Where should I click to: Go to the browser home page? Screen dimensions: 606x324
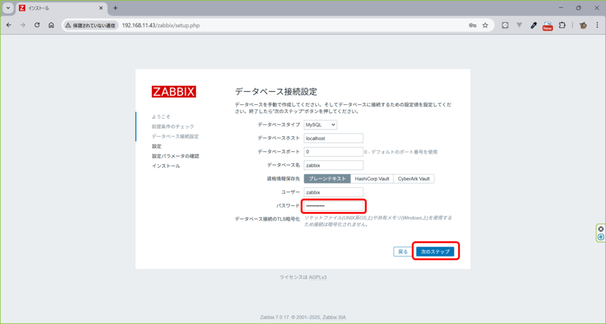coord(51,25)
